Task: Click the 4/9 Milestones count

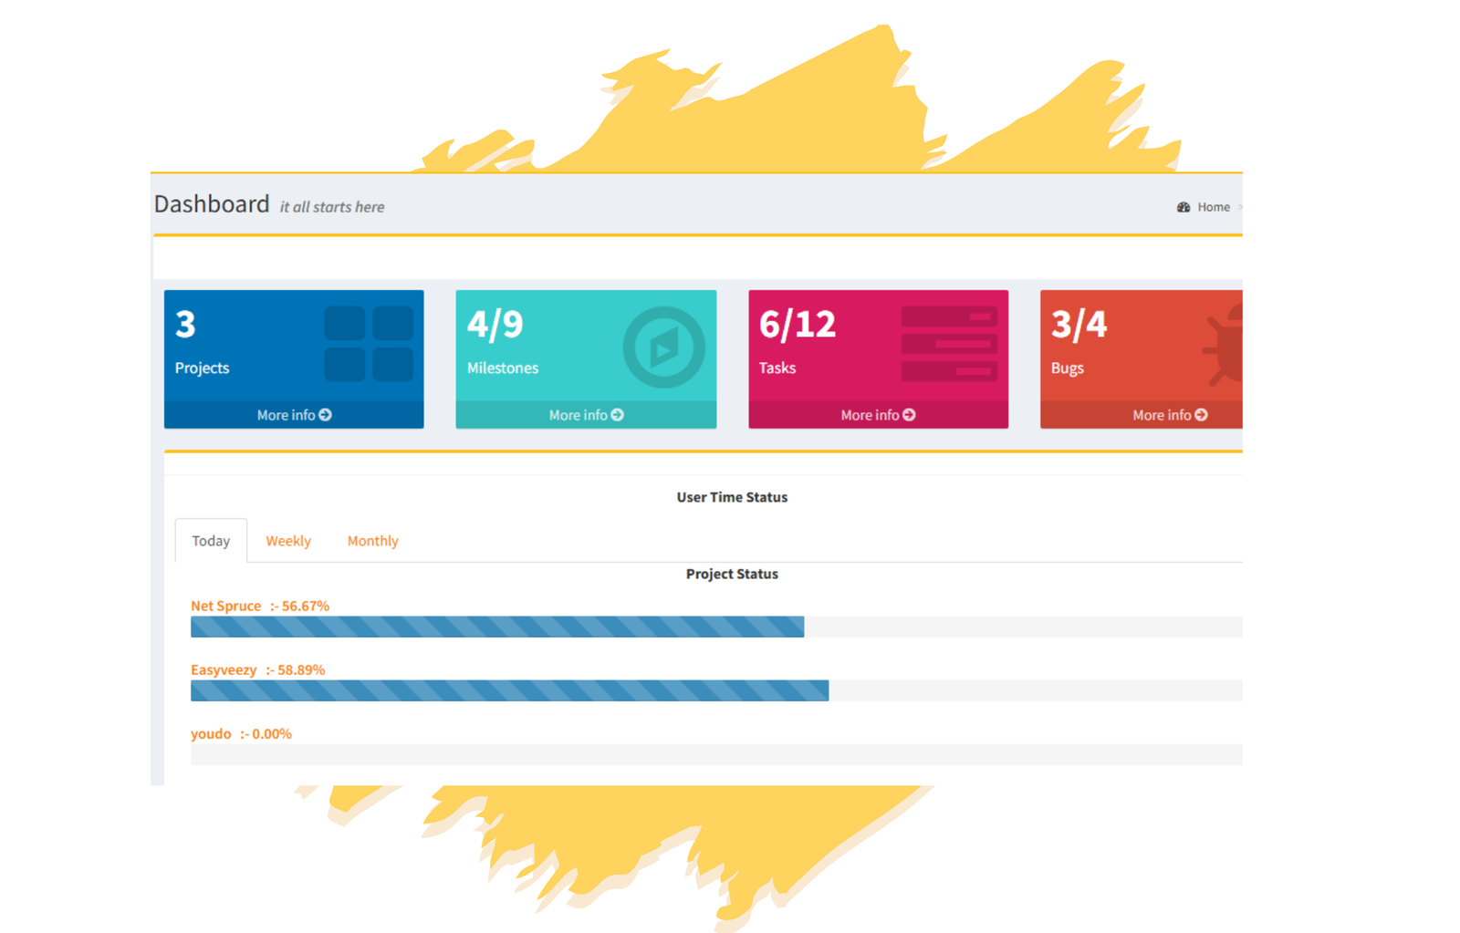Action: 495,325
